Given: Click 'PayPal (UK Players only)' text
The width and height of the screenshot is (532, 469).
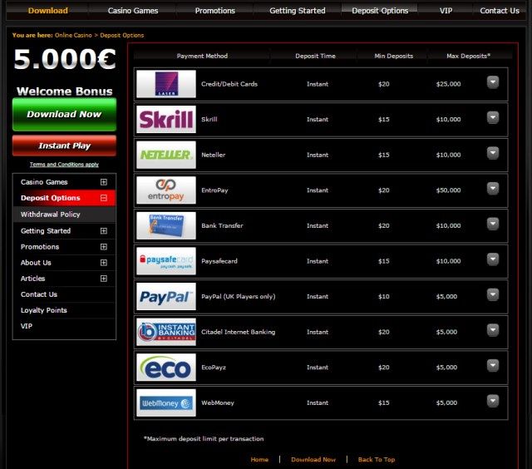Looking at the screenshot, I should tap(239, 297).
